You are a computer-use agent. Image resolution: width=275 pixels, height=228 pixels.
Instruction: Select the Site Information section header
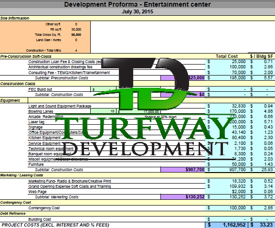point(15,18)
